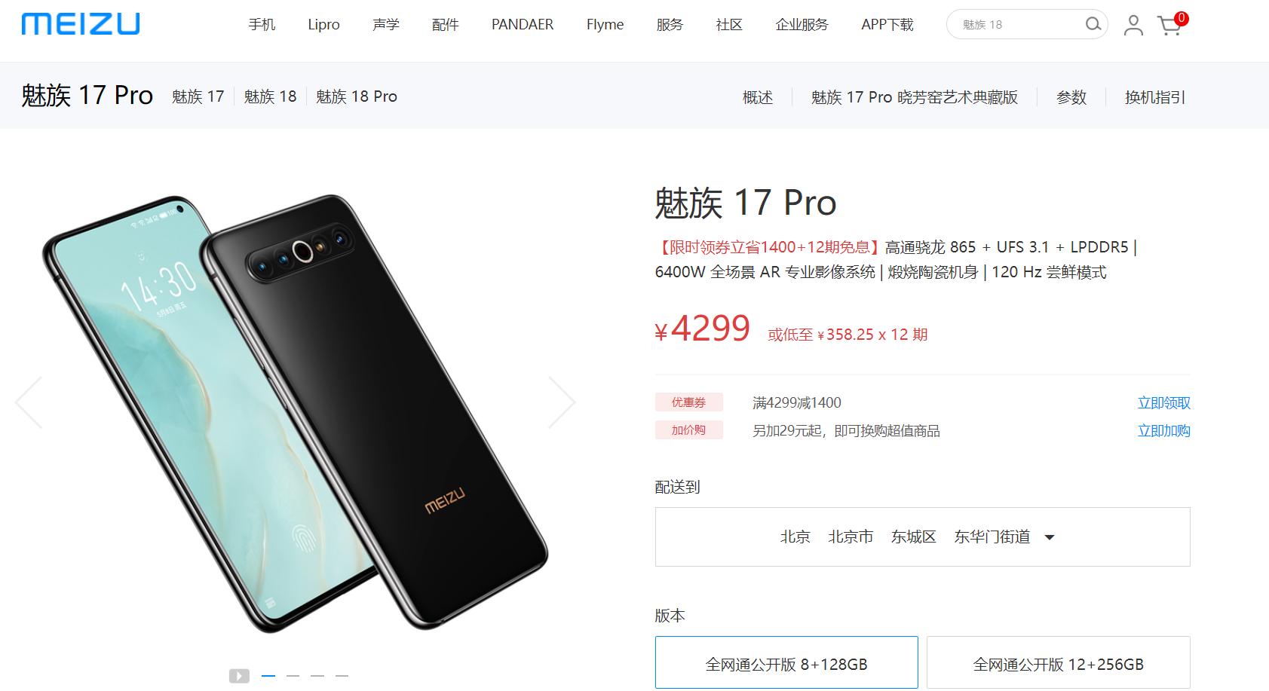1269x691 pixels.
Task: Open the 手机 navigation menu
Action: click(262, 25)
